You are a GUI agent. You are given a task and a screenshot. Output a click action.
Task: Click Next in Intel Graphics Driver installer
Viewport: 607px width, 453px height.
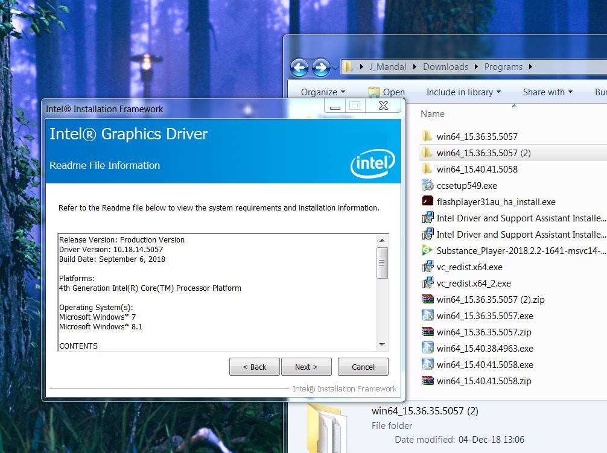pos(306,367)
